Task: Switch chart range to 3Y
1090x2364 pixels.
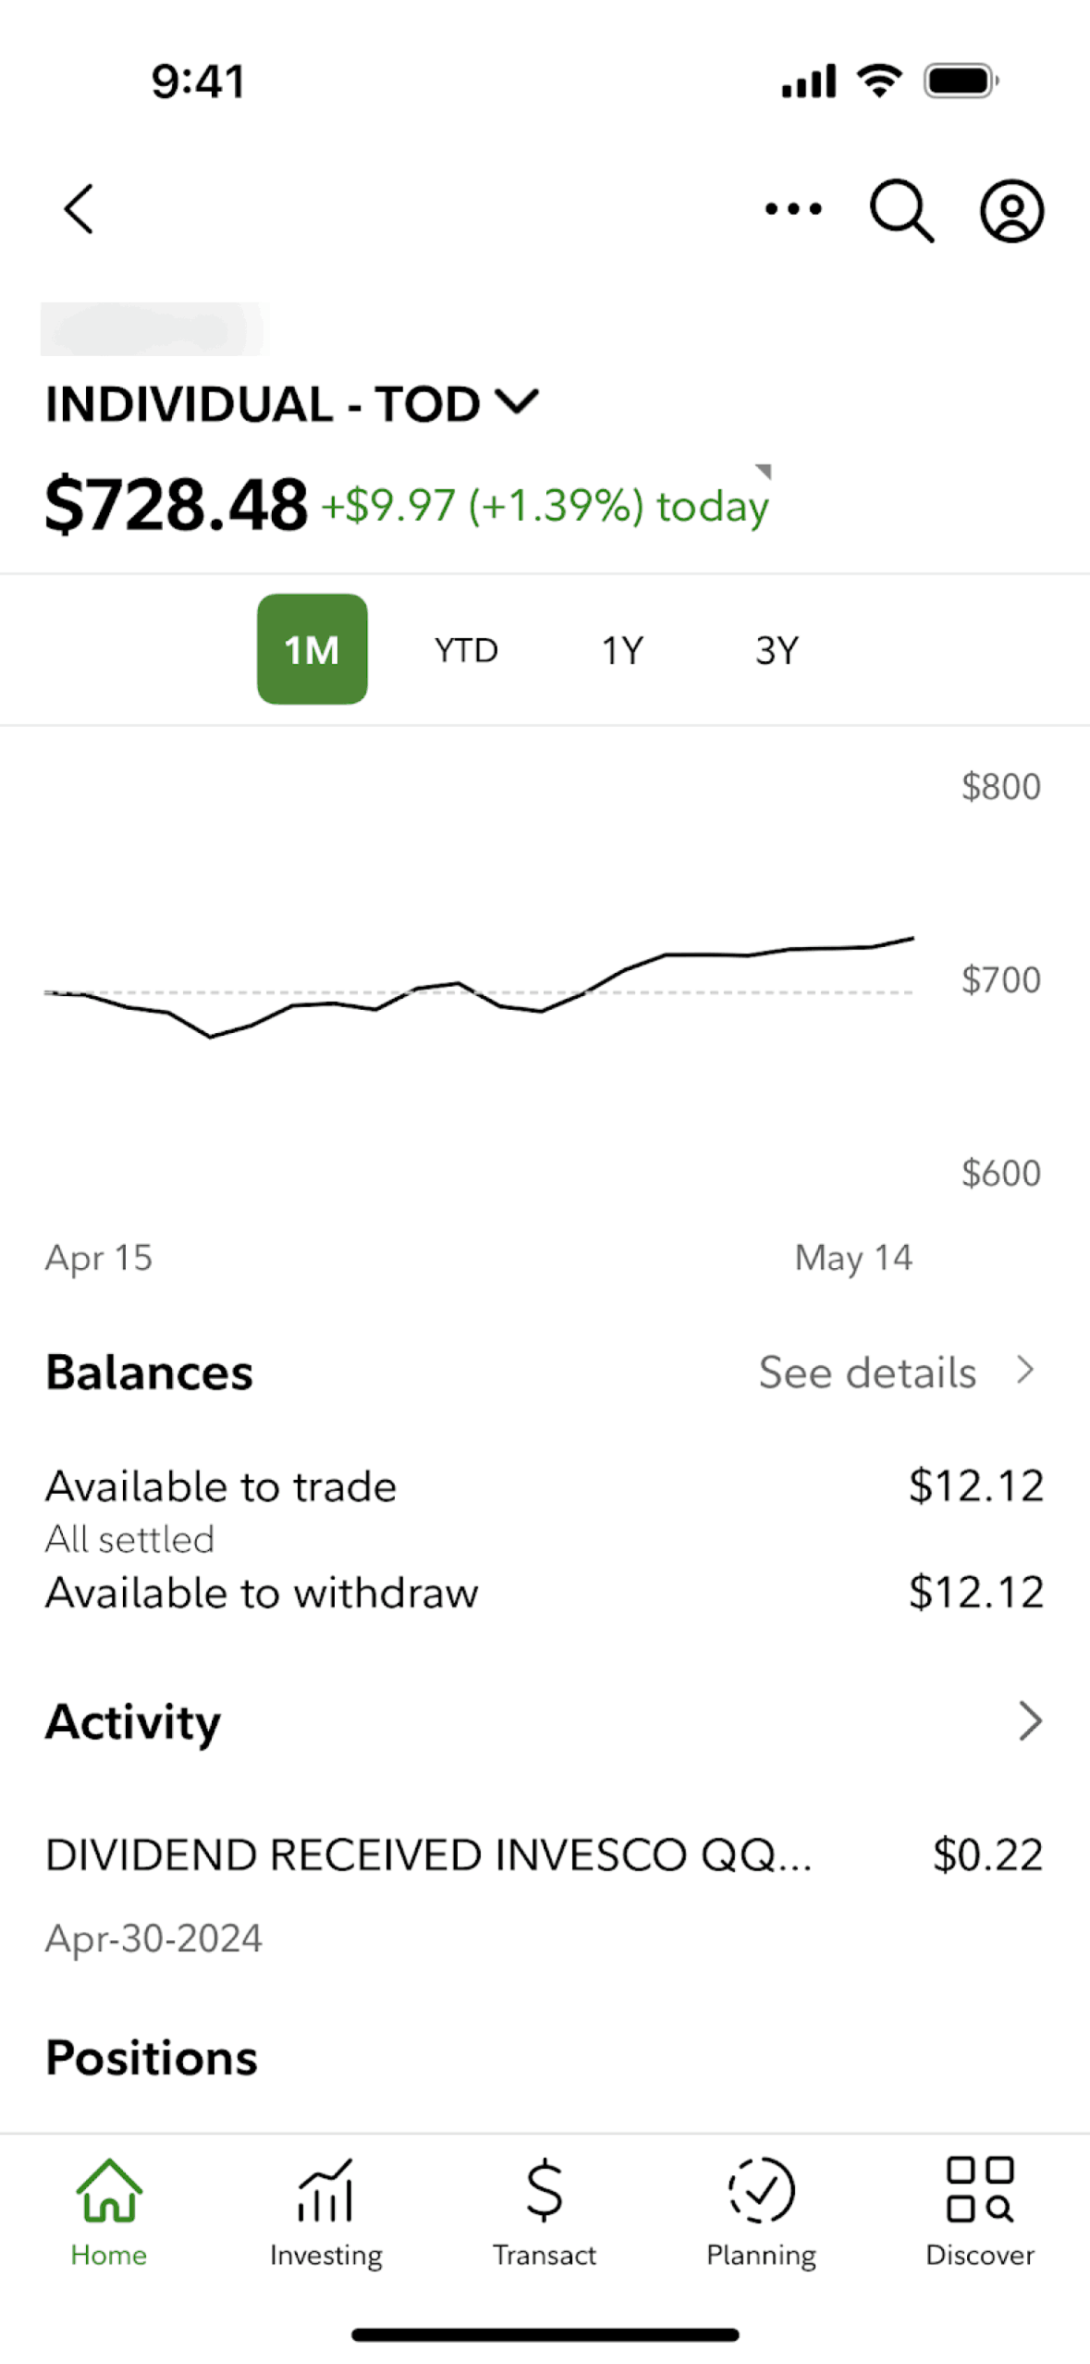Action: click(777, 650)
